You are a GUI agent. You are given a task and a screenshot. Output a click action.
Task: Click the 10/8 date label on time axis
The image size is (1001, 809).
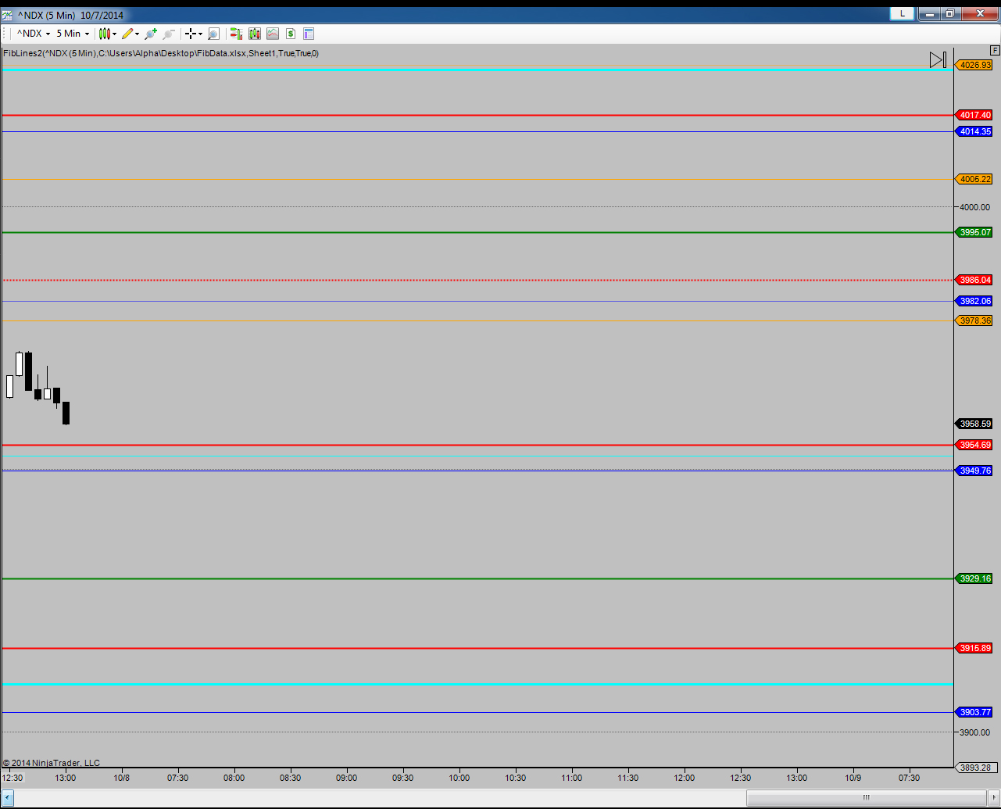coord(121,778)
